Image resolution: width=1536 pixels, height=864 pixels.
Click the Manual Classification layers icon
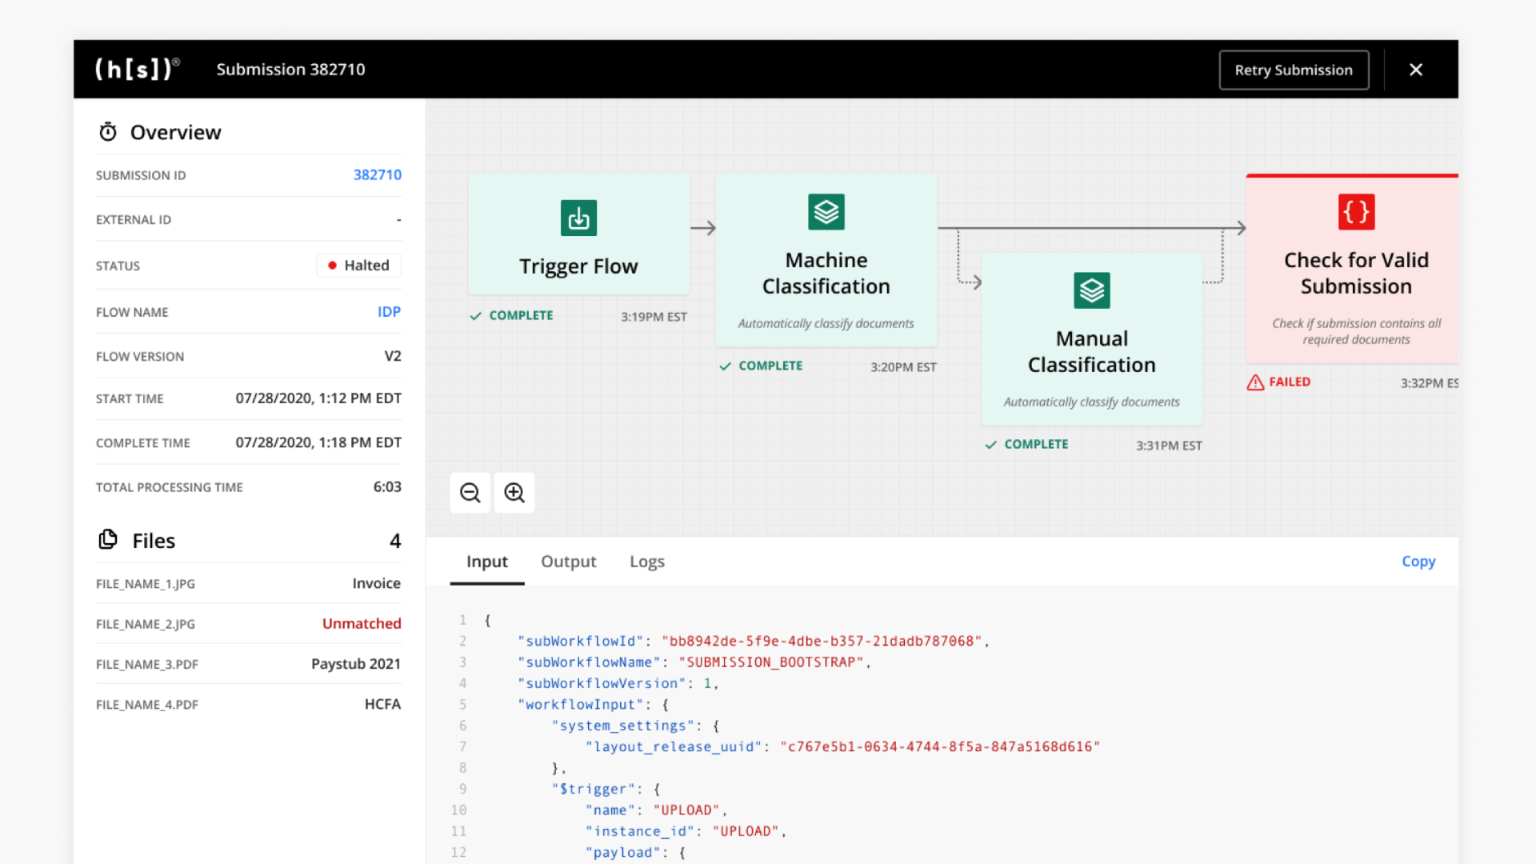(1091, 290)
